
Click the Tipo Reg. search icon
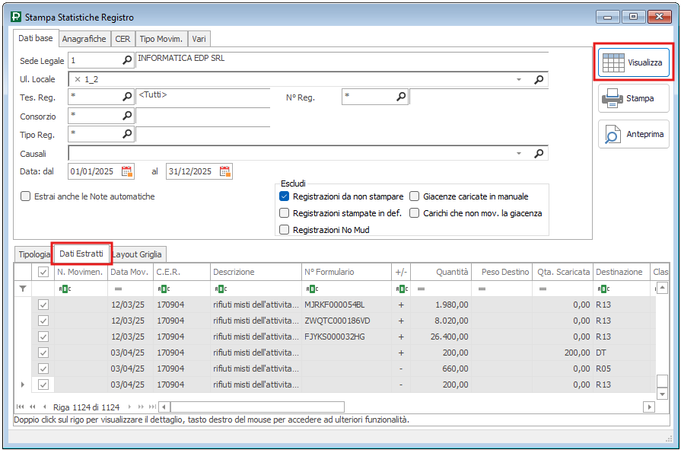[x=127, y=134]
